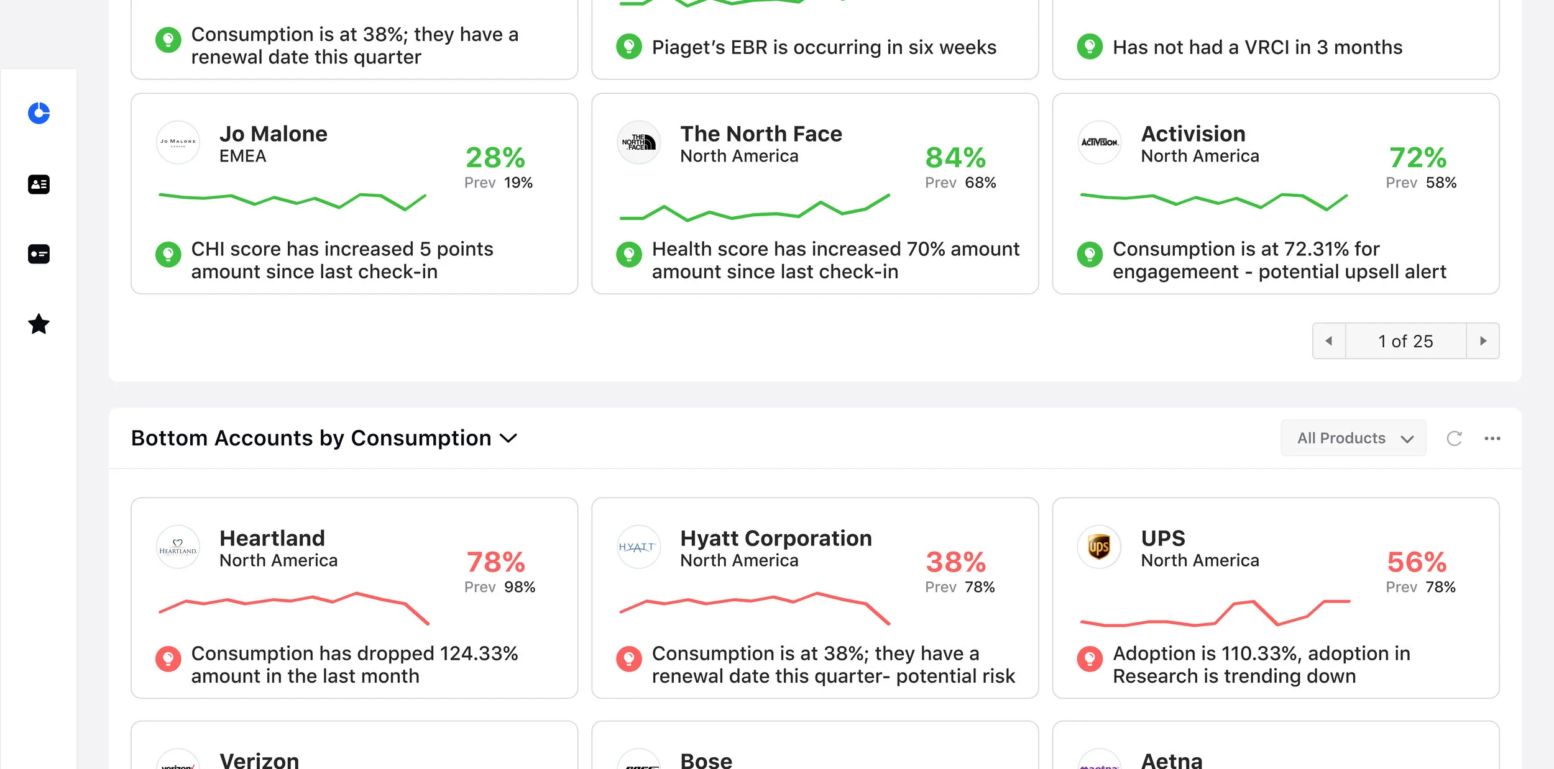
Task: Click the red lightbulb insight on Heartland card
Action: pyautogui.click(x=168, y=658)
